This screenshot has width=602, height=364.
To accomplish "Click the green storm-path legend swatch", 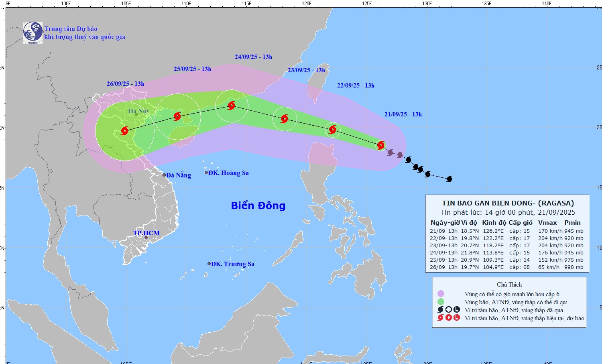I will 441,302.
